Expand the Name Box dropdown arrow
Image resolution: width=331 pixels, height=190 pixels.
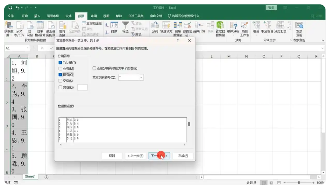click(28, 48)
